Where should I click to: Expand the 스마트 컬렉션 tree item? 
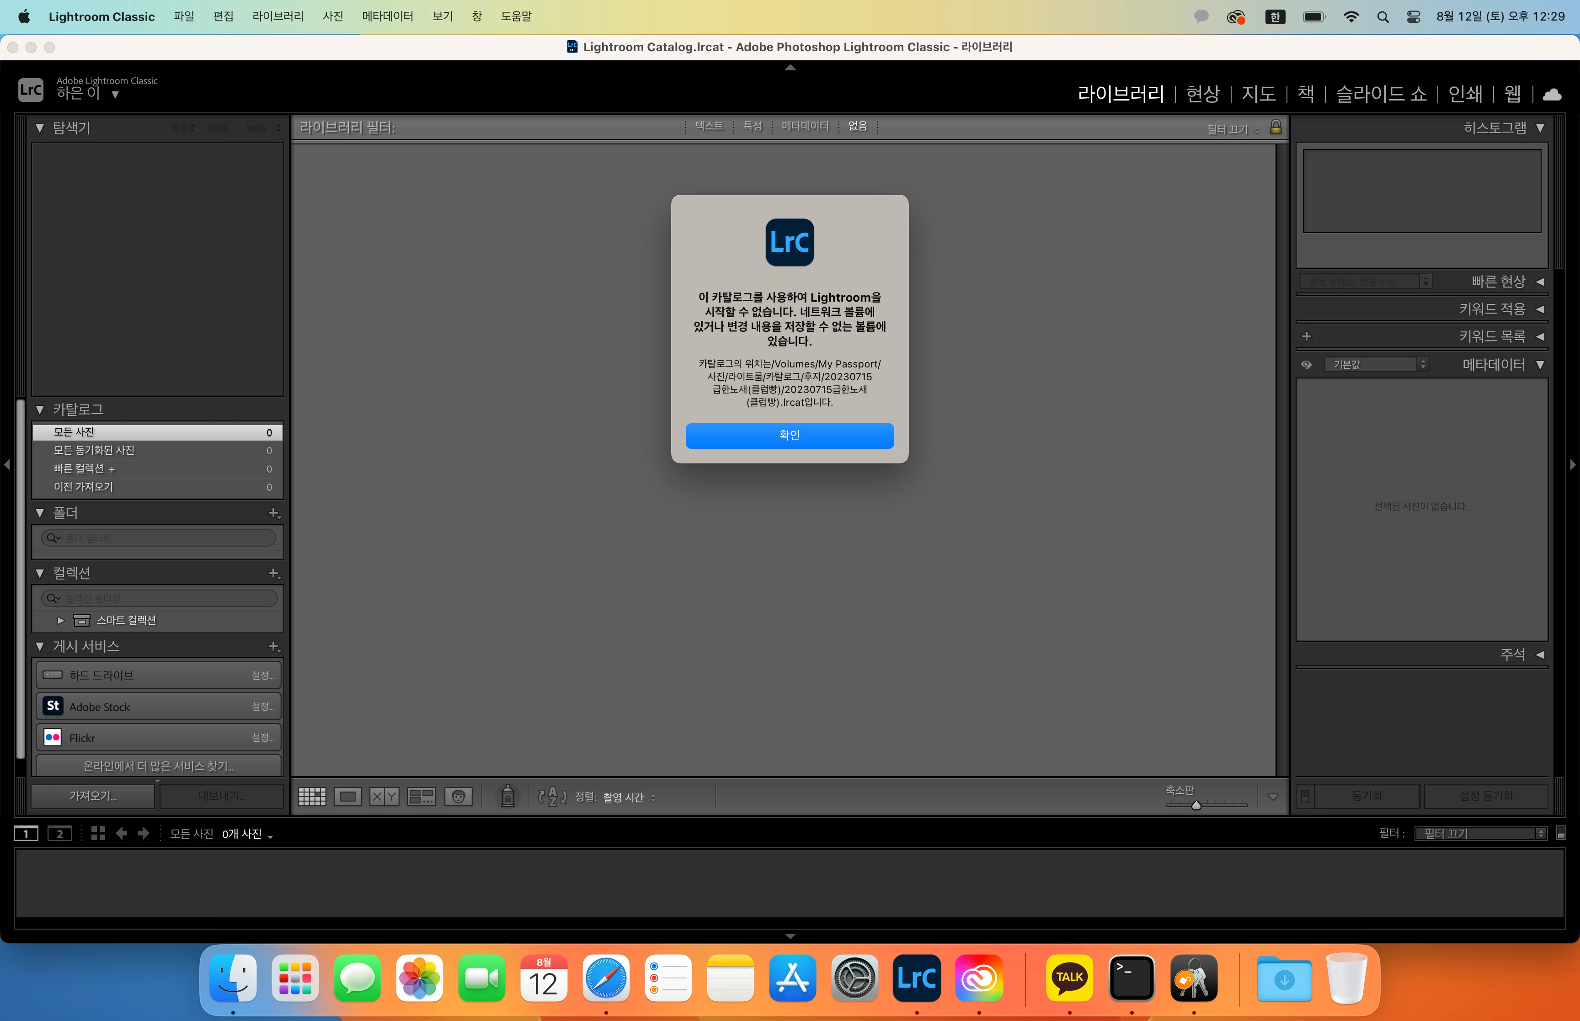(x=61, y=621)
